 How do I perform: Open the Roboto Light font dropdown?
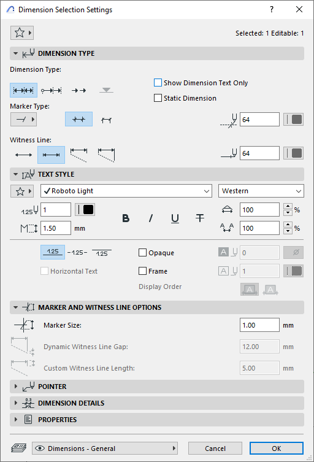tap(126, 191)
